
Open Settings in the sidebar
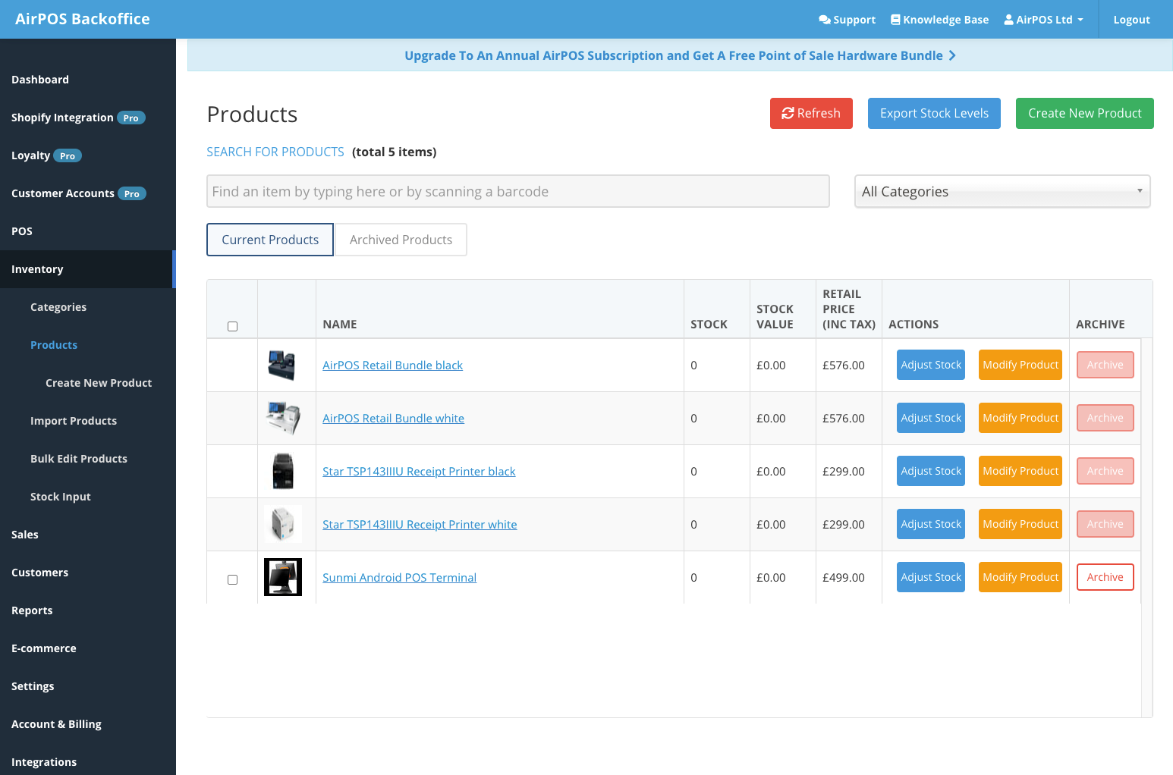pos(33,686)
